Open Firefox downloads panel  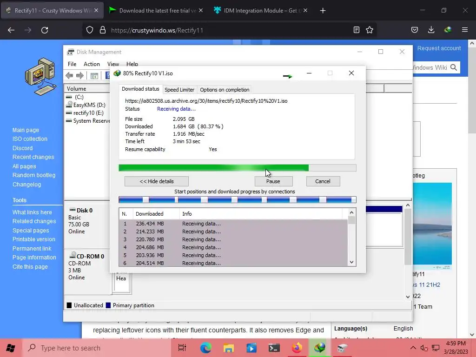point(431,30)
